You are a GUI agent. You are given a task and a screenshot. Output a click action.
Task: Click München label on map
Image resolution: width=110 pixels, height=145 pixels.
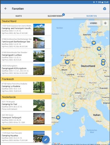coord(93,83)
